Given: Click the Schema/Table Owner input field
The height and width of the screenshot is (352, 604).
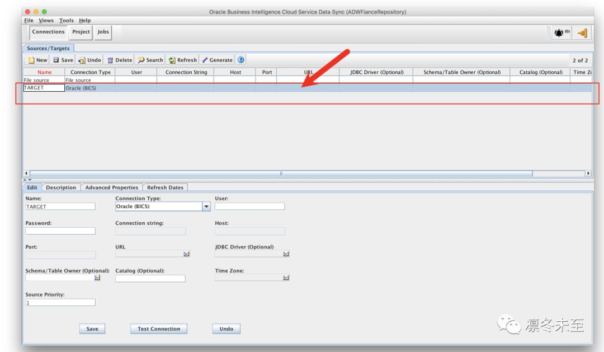Looking at the screenshot, I should [60, 278].
